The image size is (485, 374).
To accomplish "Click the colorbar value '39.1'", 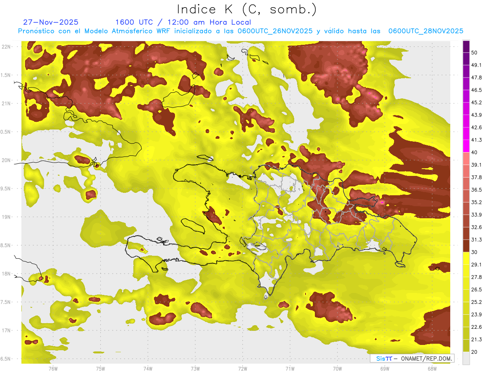I will pyautogui.click(x=477, y=165).
